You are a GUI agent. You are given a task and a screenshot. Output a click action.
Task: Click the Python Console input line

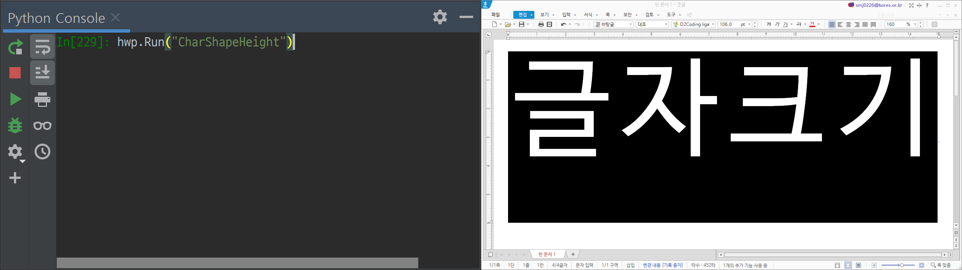(x=268, y=42)
